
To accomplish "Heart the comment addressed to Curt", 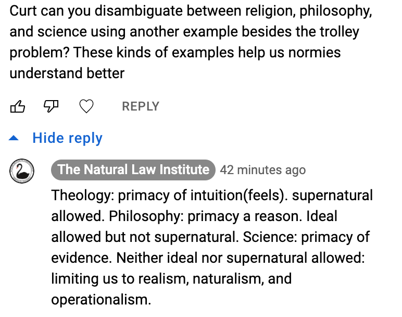I will [86, 107].
